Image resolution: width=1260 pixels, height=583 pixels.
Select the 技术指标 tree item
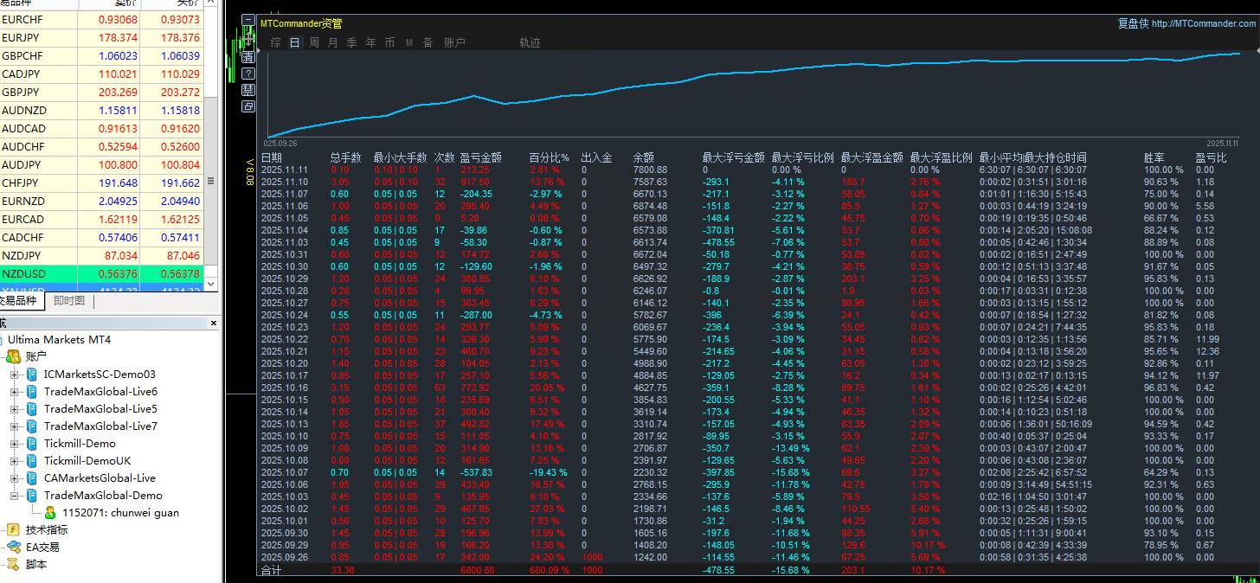coord(47,529)
